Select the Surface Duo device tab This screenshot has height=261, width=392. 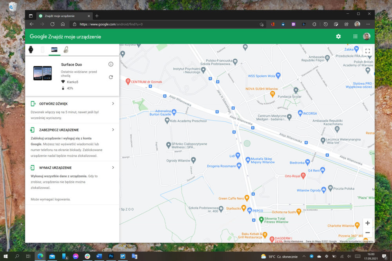[x=54, y=49]
